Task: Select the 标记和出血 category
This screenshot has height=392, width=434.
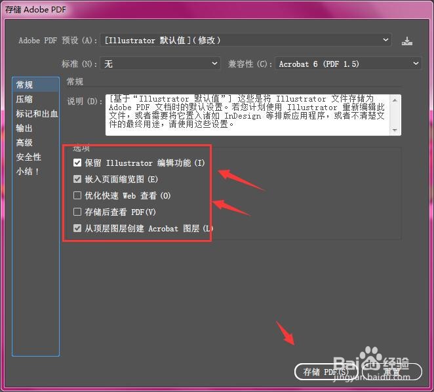Action: pos(35,113)
